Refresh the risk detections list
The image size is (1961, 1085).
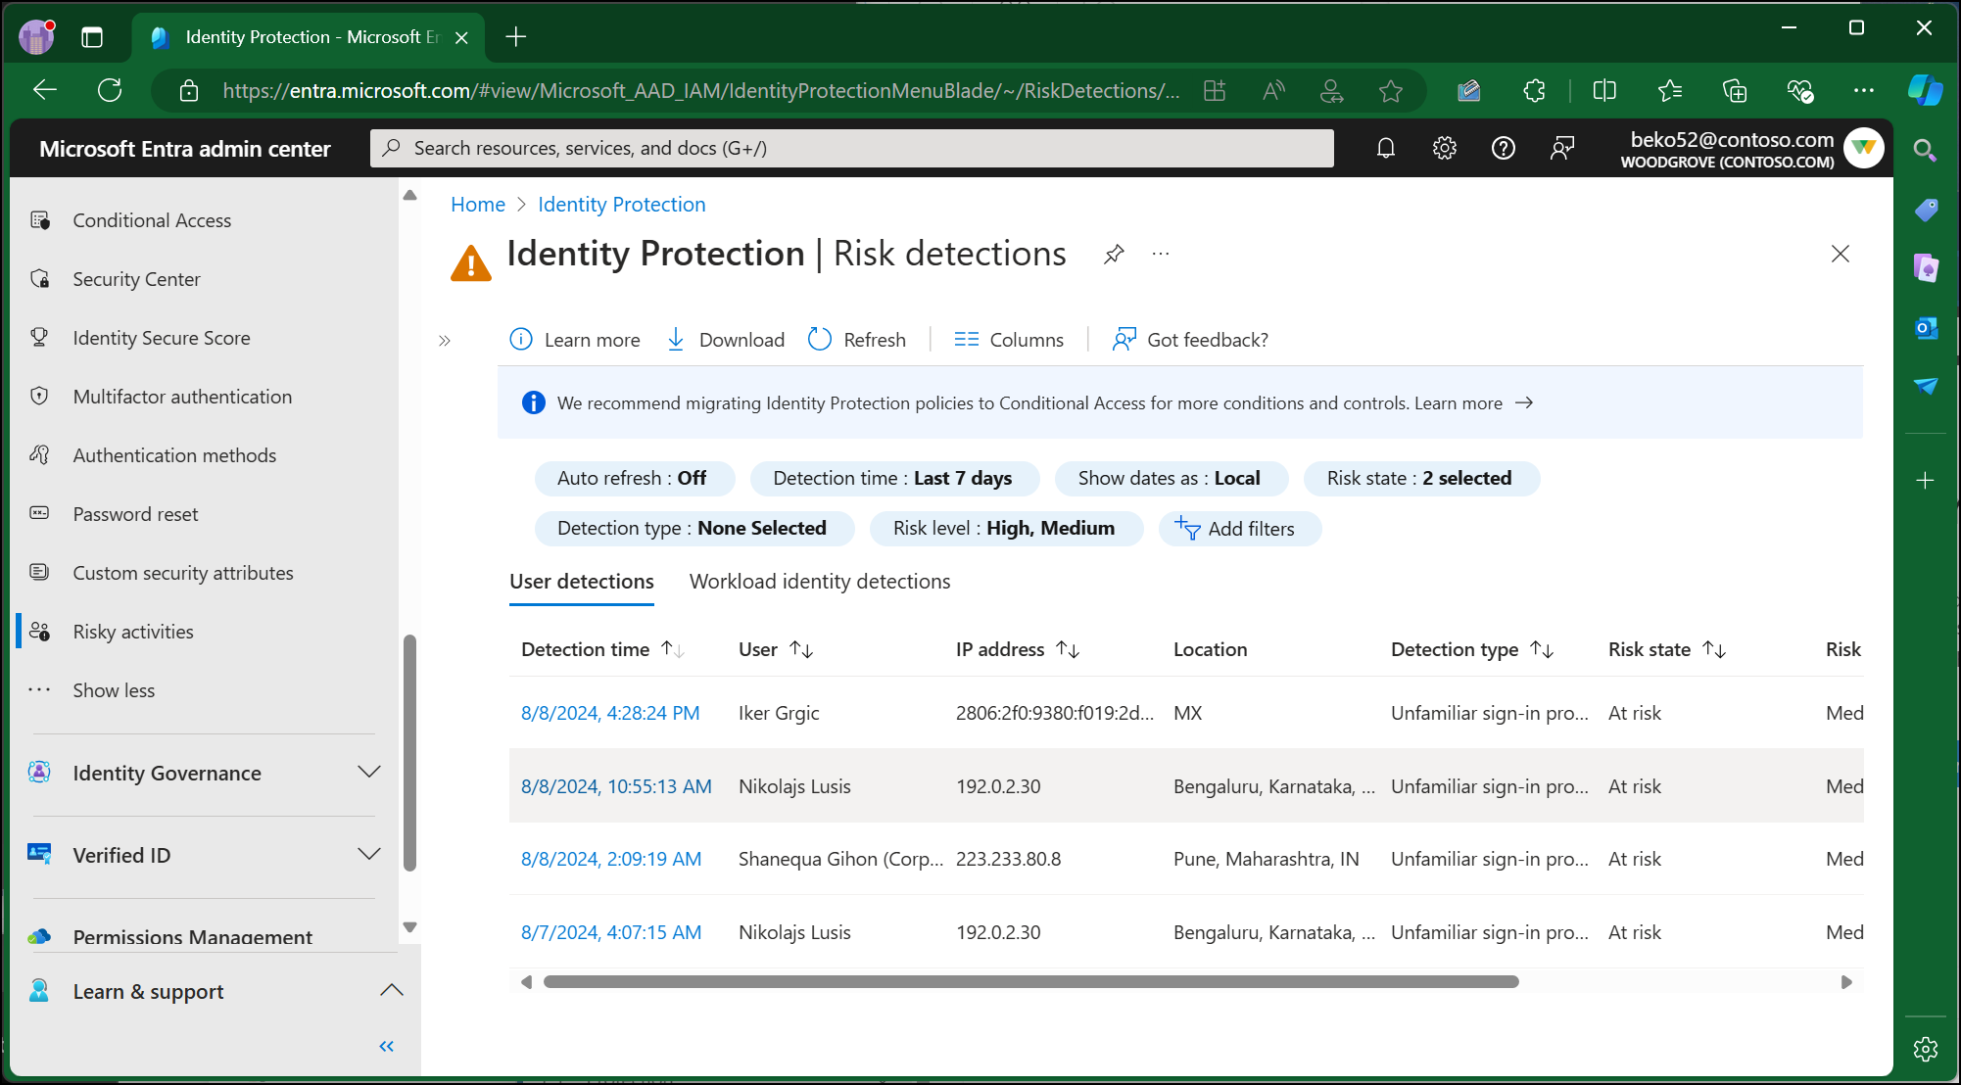point(857,340)
